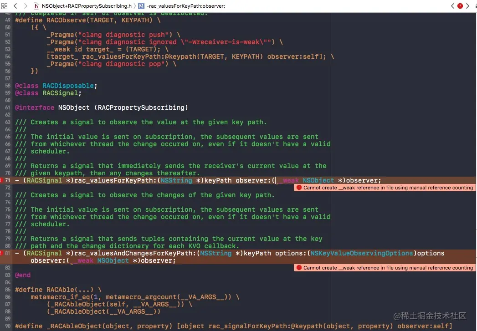Click 'RACDisposable' class name
This screenshot has width=477, height=331.
coord(68,86)
